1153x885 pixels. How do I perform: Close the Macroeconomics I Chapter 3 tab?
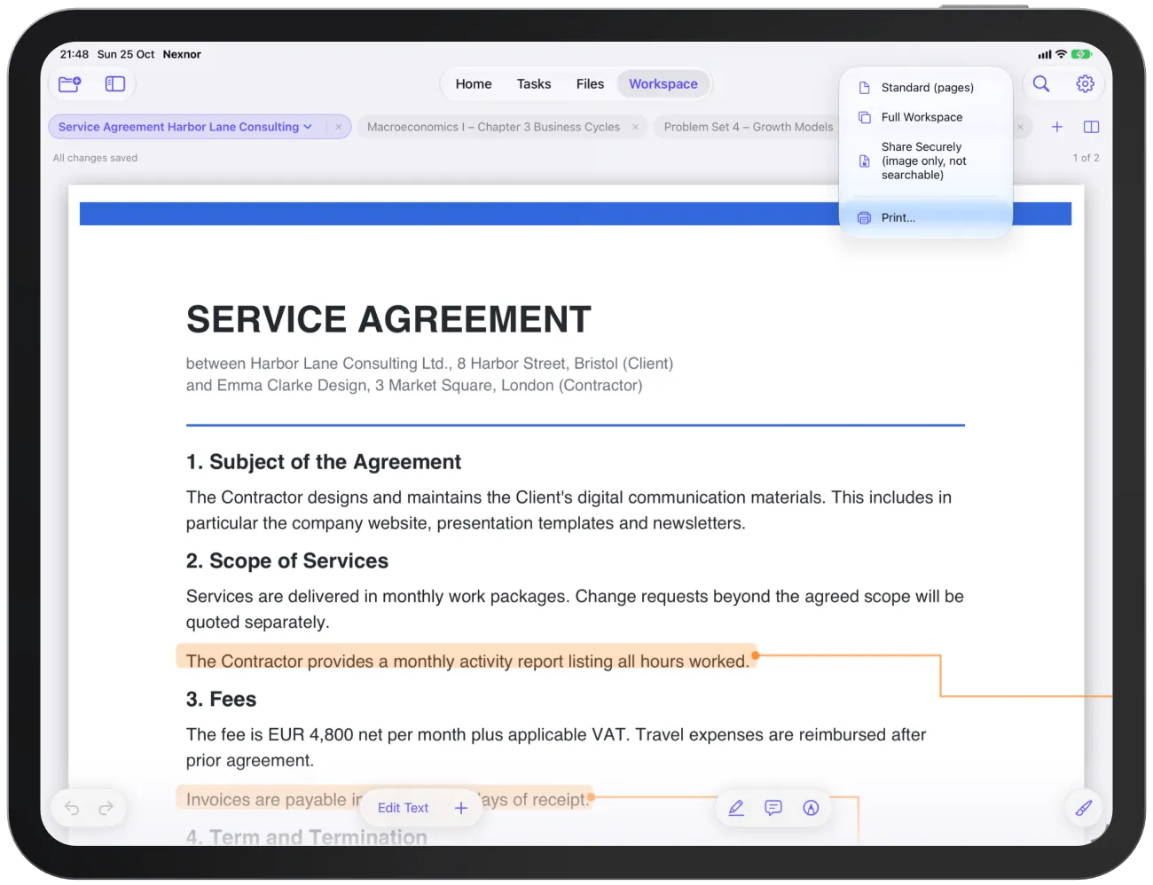click(635, 127)
